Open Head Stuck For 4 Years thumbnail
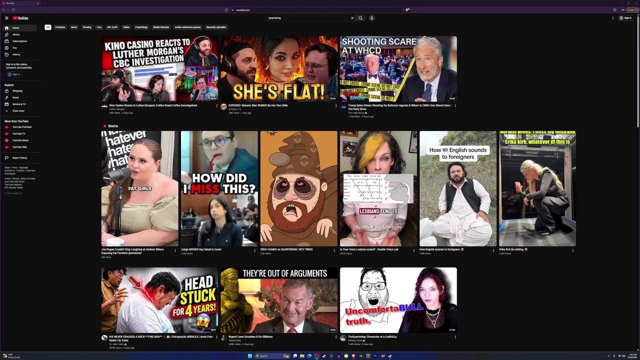This screenshot has height=360, width=640. point(159,300)
